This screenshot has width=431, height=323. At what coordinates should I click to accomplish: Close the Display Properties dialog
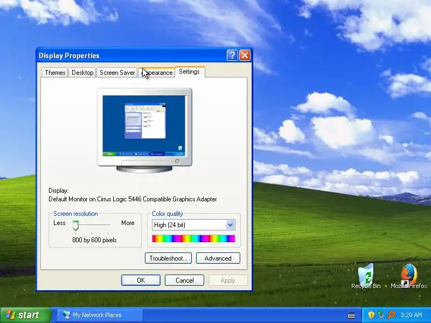click(x=245, y=55)
